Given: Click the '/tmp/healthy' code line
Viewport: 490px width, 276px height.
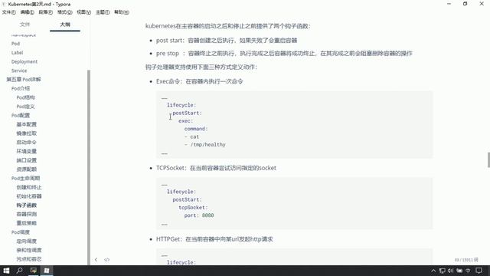Looking at the screenshot, I should click(205, 145).
